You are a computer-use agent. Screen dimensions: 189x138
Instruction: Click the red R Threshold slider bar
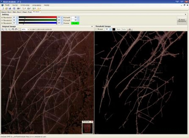pyautogui.click(x=37, y=17)
